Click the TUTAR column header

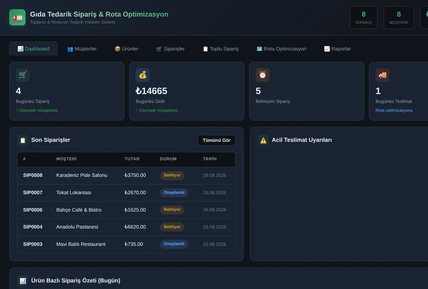tap(132, 159)
